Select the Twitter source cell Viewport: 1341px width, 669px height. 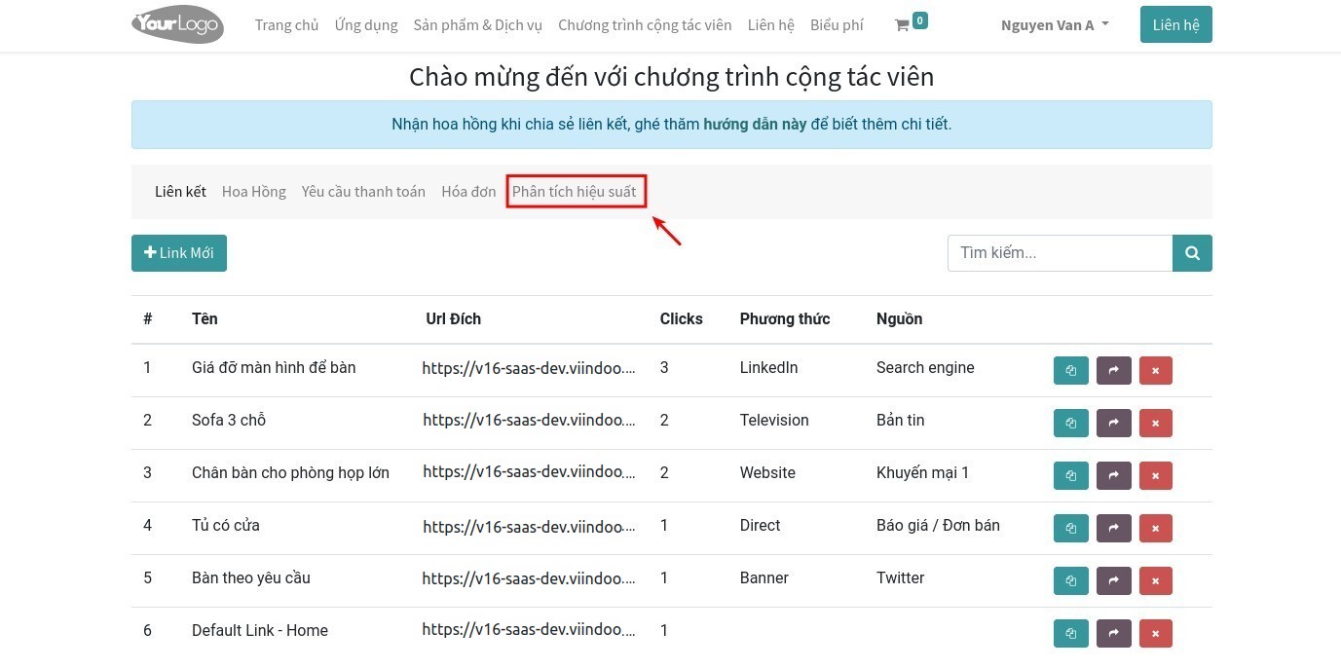900,577
